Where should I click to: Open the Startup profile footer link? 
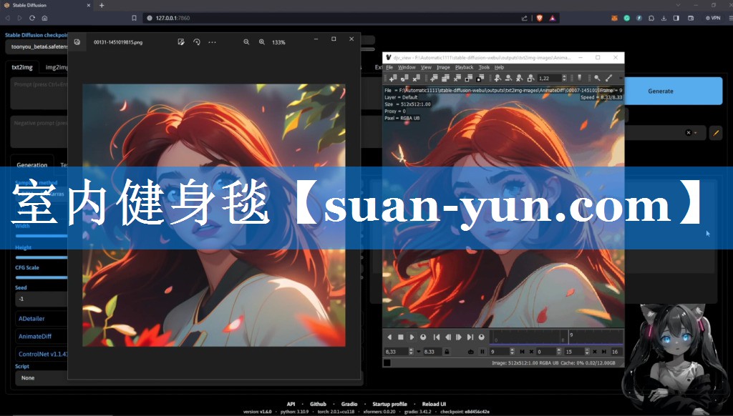pyautogui.click(x=389, y=404)
